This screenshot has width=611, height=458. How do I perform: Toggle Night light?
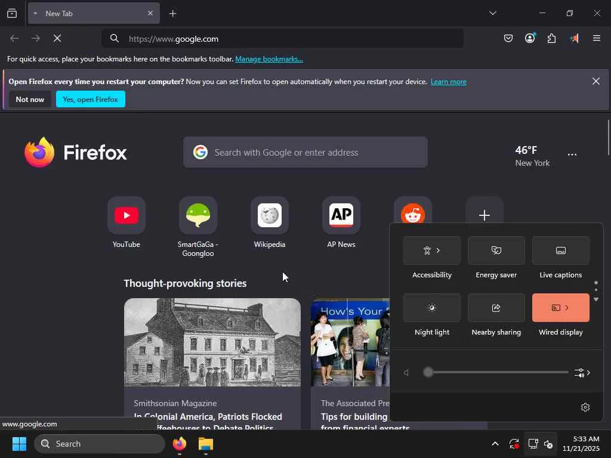[432, 308]
